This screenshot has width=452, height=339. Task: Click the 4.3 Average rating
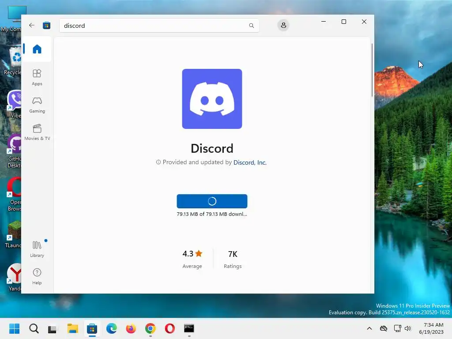pos(192,259)
